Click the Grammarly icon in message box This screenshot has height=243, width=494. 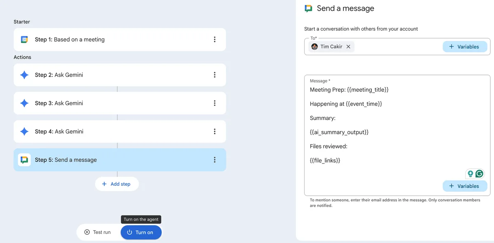coord(479,174)
